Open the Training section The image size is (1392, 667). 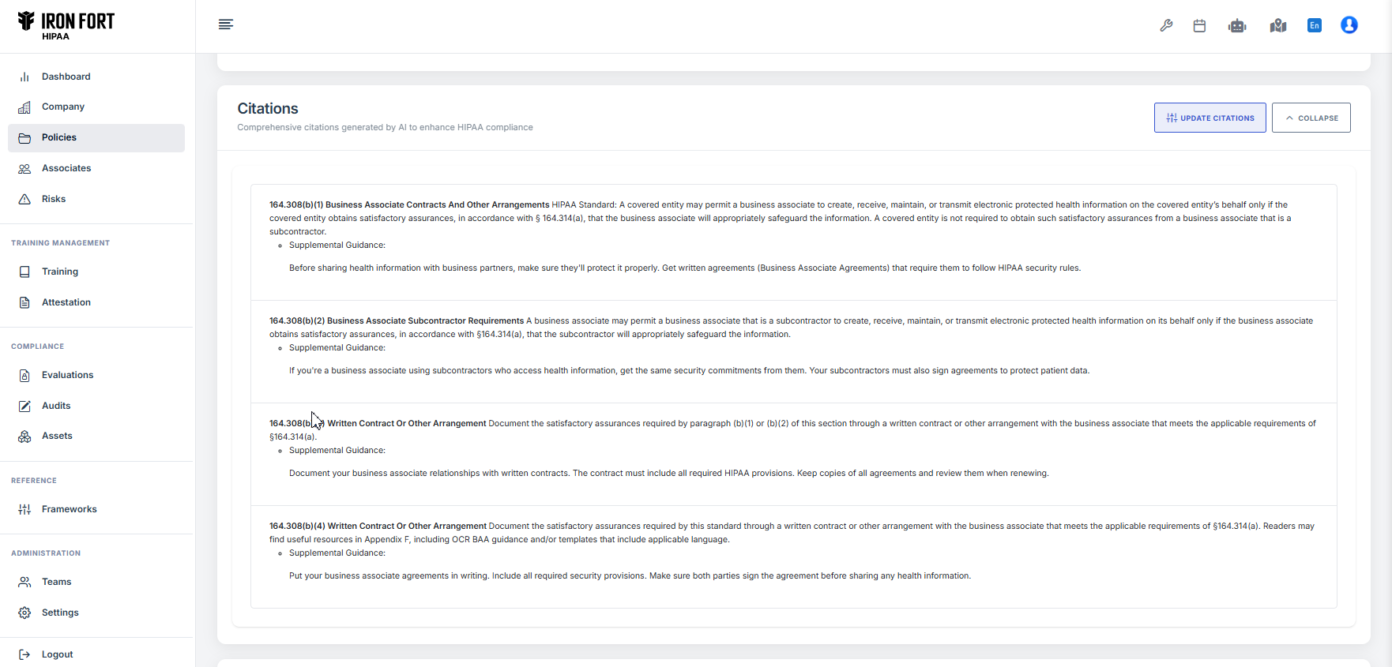pos(60,272)
